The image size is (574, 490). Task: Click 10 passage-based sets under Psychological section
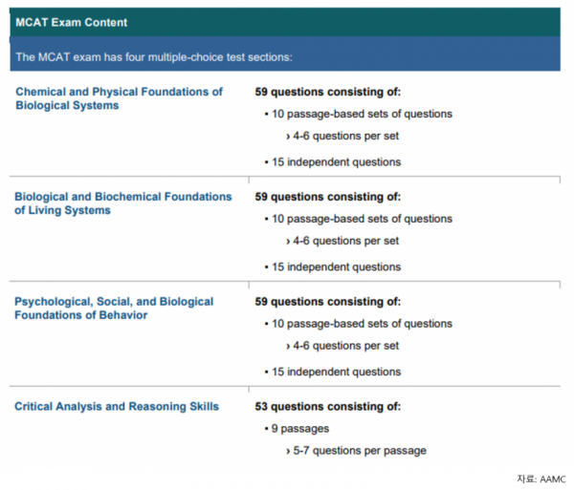click(x=359, y=324)
